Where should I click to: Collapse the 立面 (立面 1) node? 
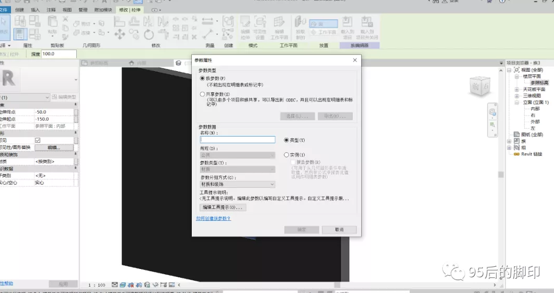coord(516,102)
